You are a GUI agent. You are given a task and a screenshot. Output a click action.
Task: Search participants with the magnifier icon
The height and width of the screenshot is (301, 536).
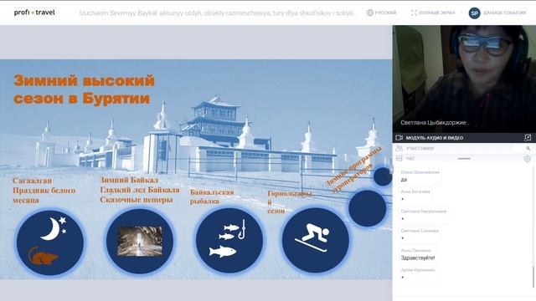(x=528, y=148)
